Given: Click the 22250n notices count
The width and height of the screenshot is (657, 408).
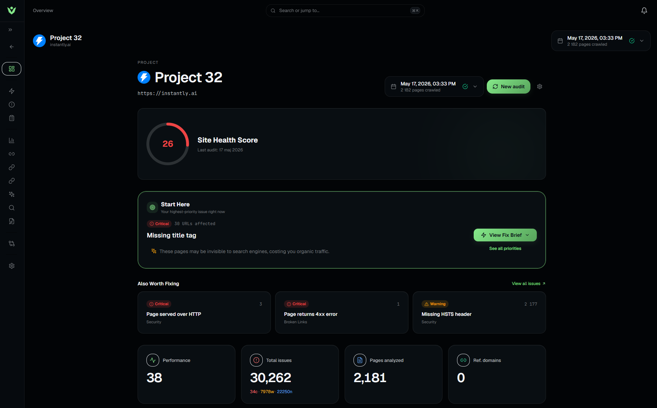Looking at the screenshot, I should click(285, 392).
